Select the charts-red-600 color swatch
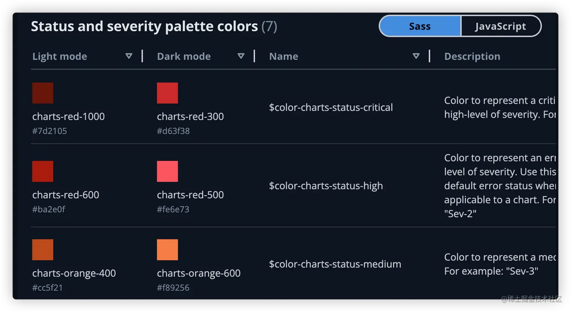571x312 pixels. coord(43,171)
